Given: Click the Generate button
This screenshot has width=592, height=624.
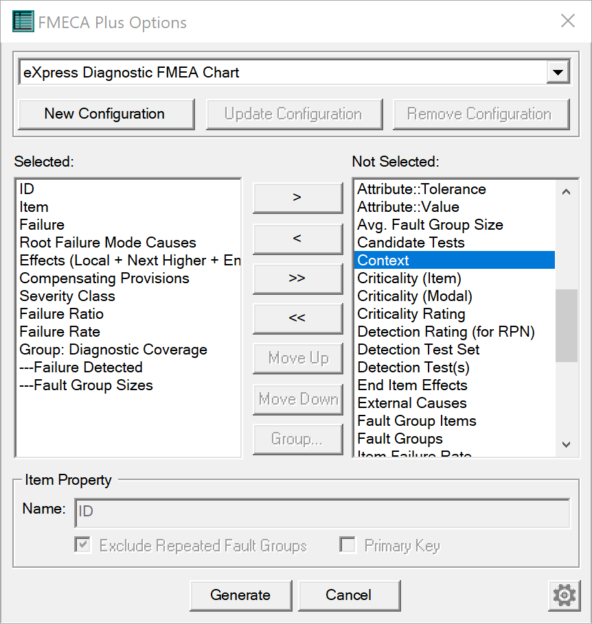Looking at the screenshot, I should pos(241,595).
